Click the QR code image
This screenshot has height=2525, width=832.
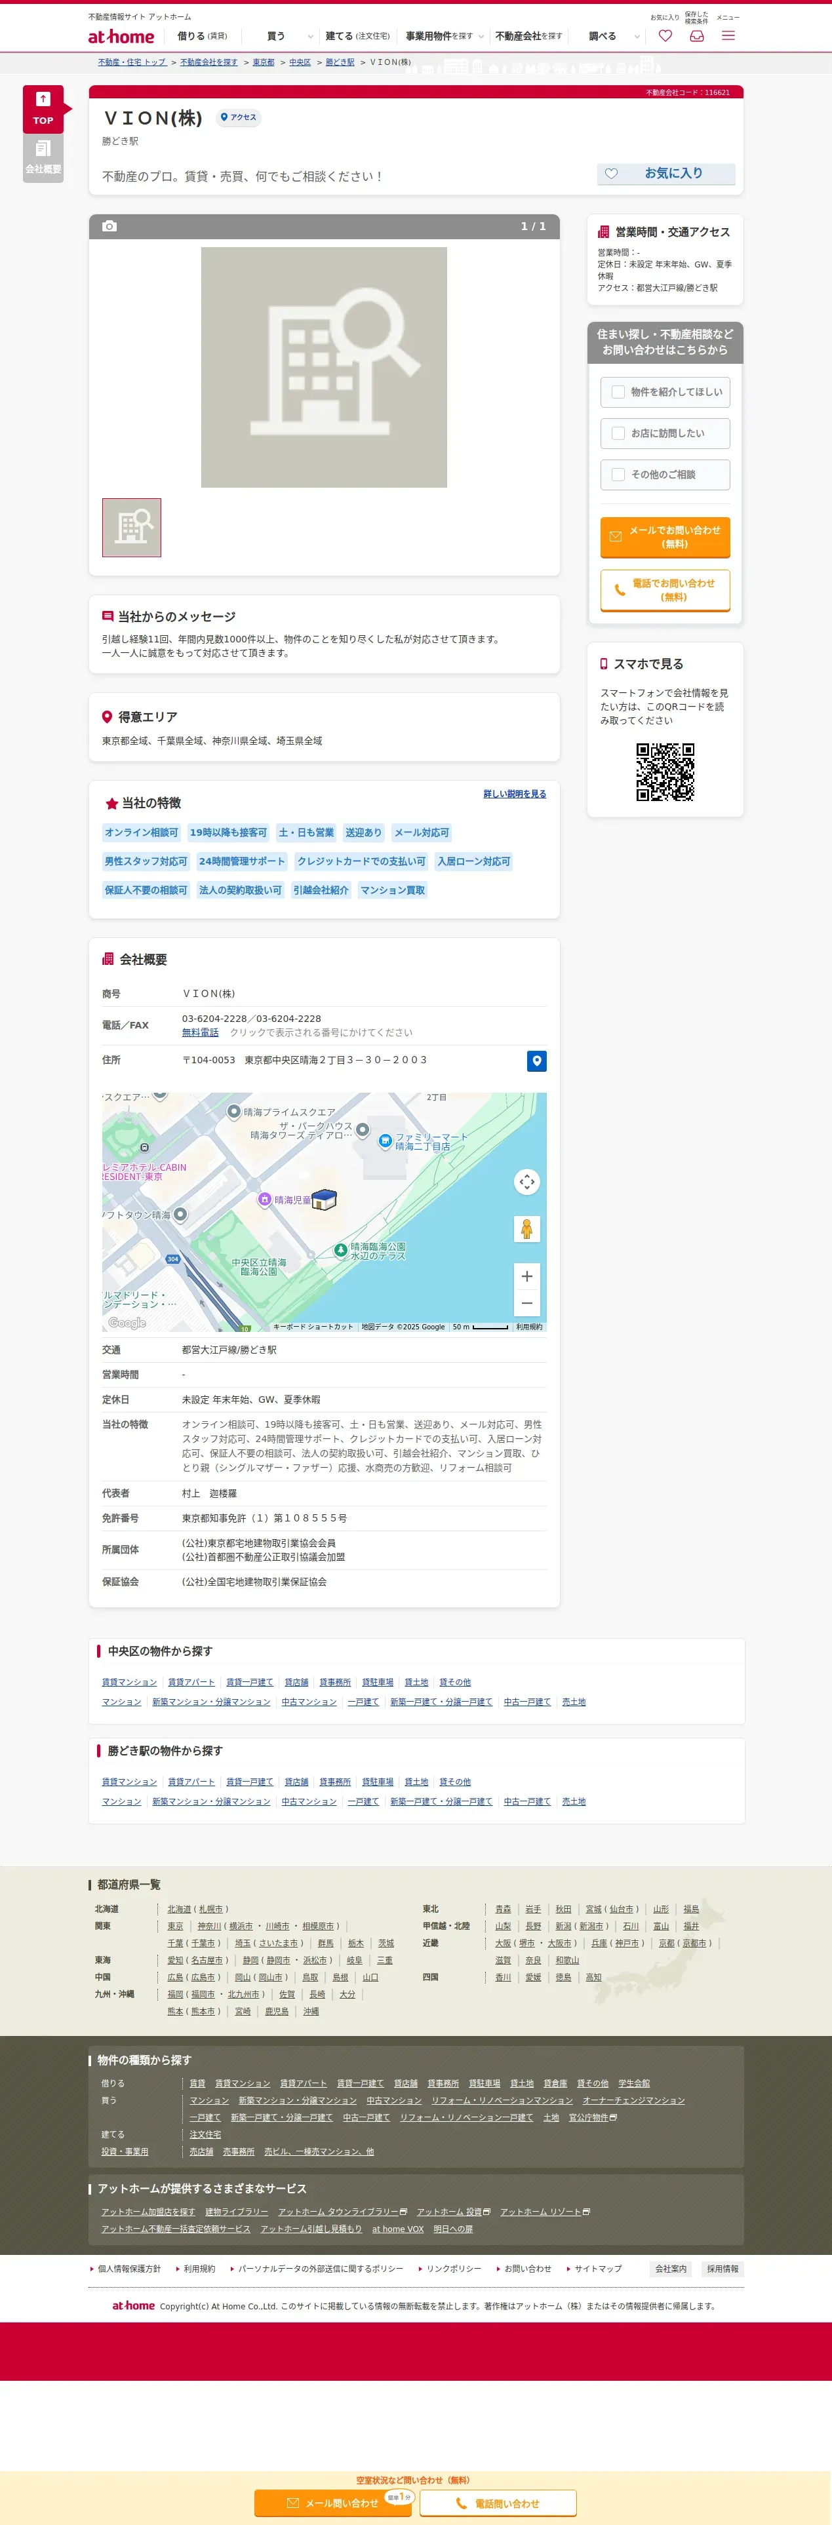(x=665, y=772)
